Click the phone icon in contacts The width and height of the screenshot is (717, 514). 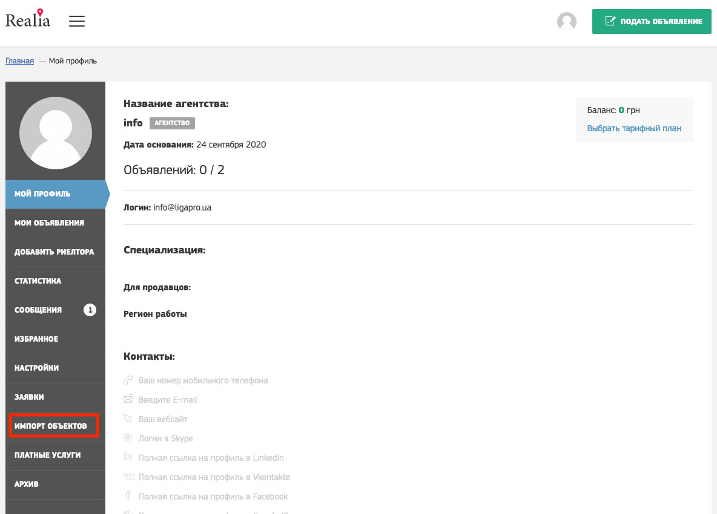(128, 380)
